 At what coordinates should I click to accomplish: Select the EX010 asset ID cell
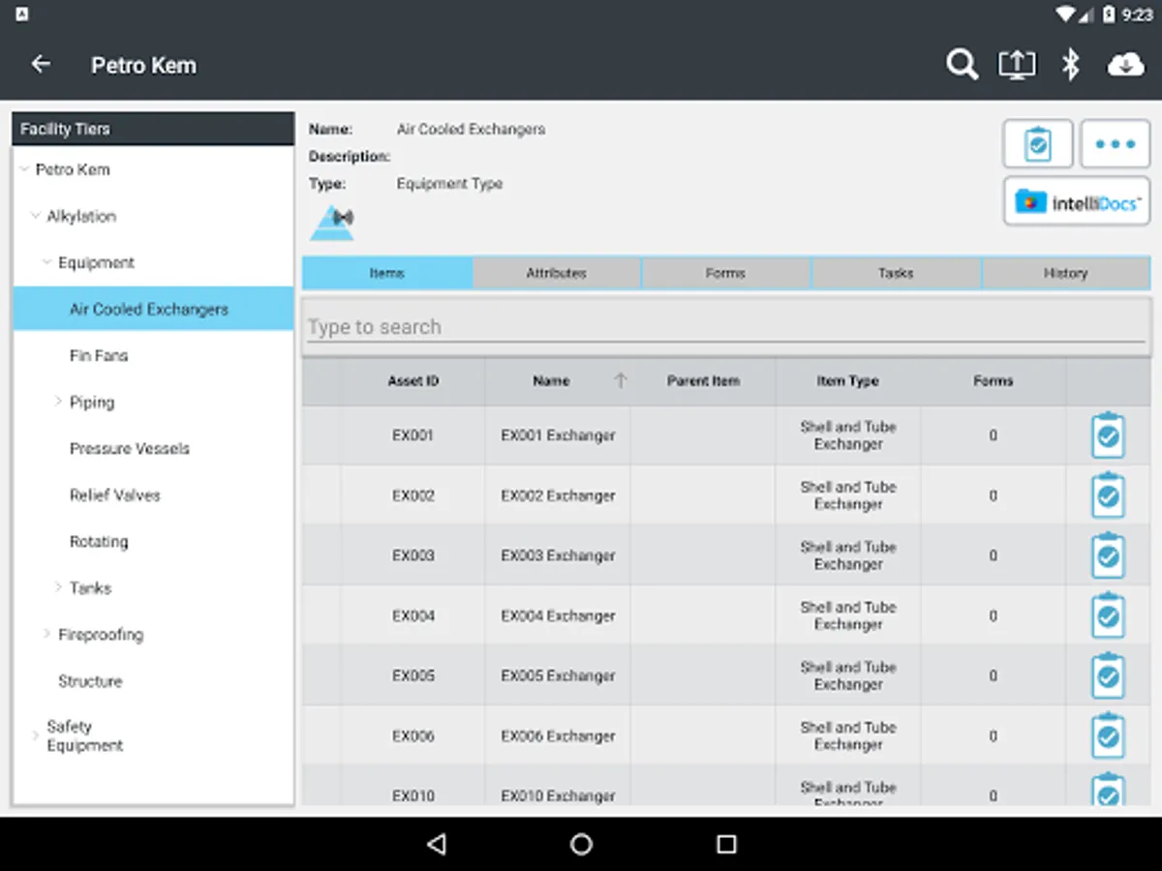pyautogui.click(x=413, y=788)
